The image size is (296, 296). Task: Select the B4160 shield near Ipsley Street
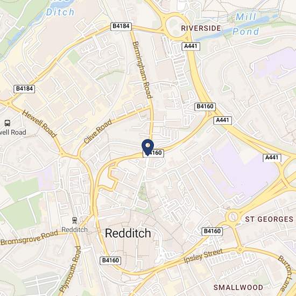coord(212,231)
